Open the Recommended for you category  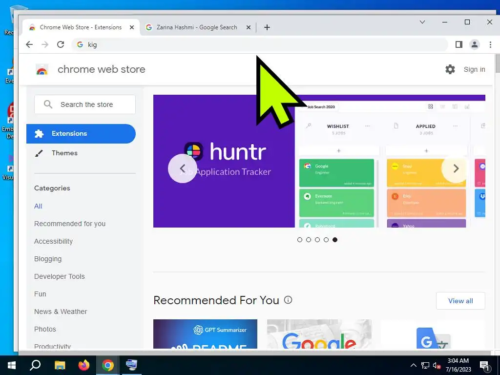(69, 224)
